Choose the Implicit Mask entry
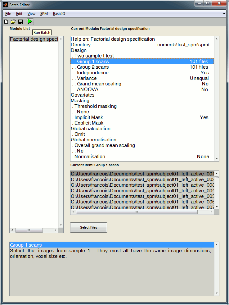 [x=88, y=117]
